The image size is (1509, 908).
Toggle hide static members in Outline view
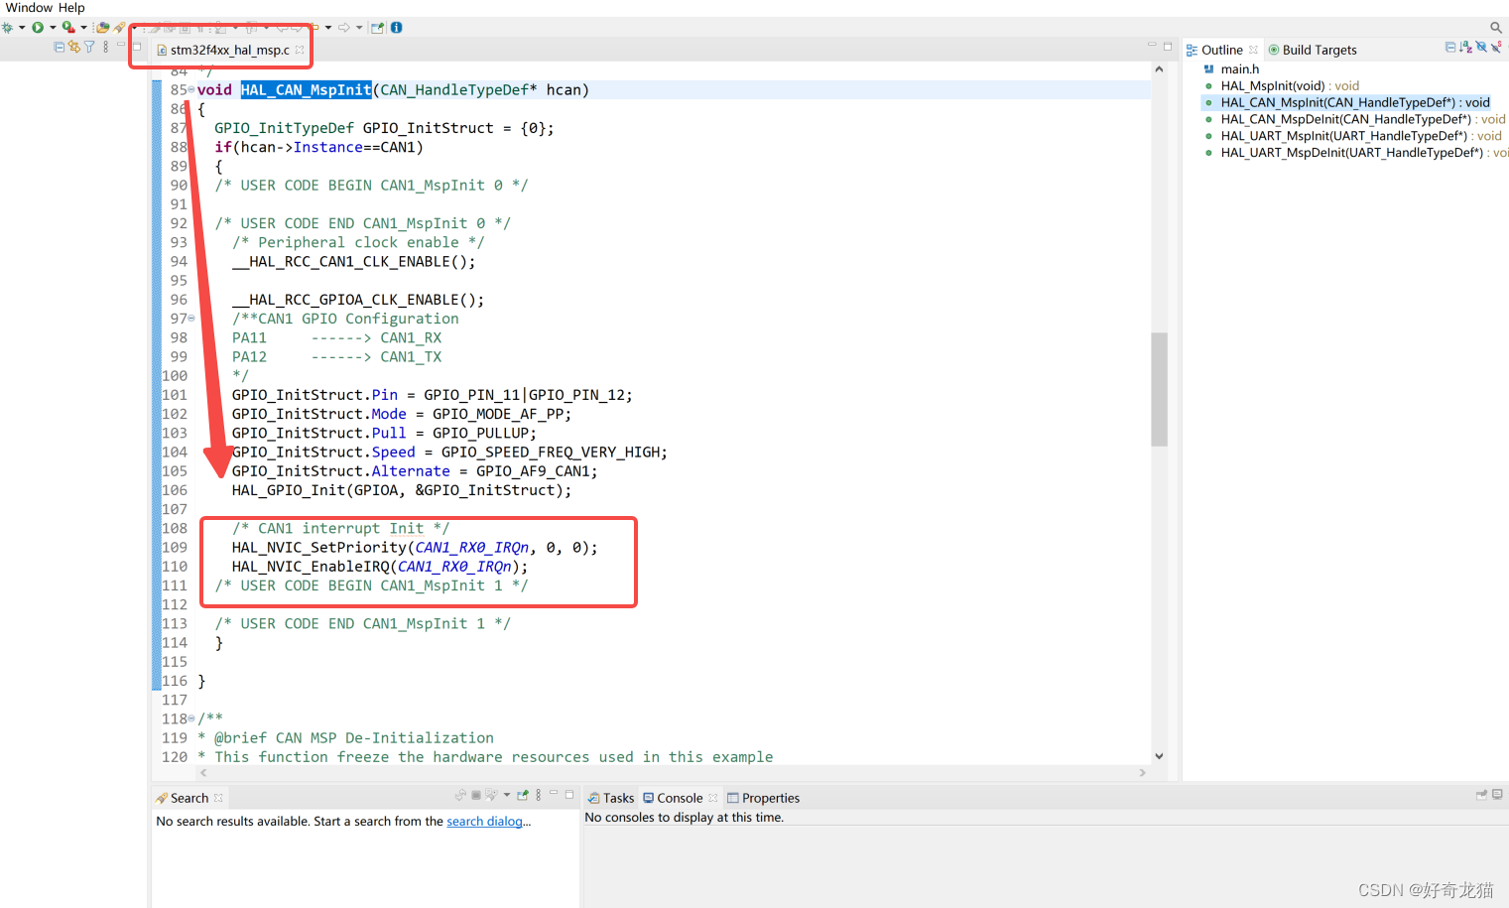point(1495,47)
